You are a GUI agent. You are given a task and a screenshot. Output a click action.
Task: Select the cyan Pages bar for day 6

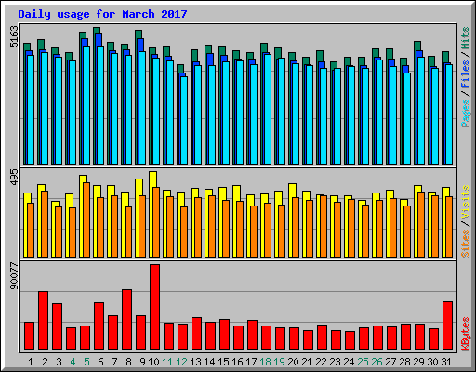pyautogui.click(x=100, y=105)
